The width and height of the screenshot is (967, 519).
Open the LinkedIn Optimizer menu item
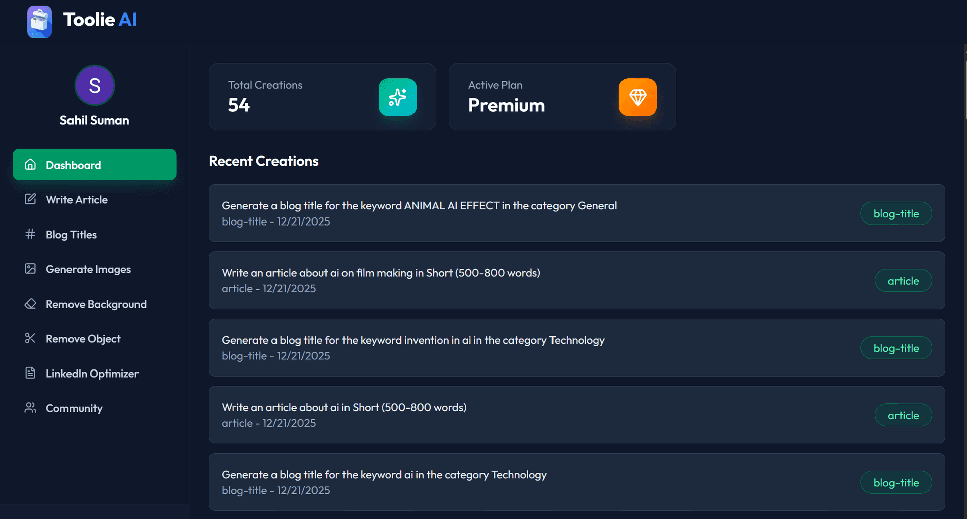(x=92, y=374)
